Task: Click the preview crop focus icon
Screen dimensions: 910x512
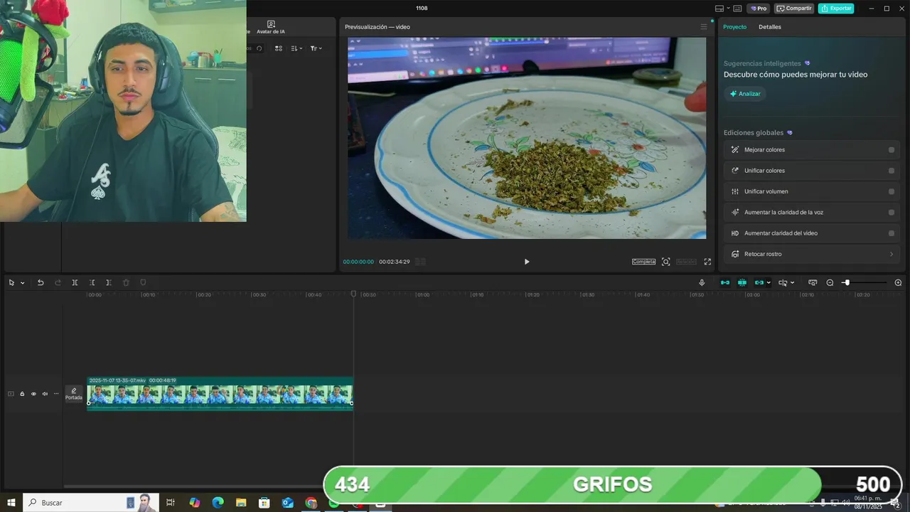Action: coord(665,262)
